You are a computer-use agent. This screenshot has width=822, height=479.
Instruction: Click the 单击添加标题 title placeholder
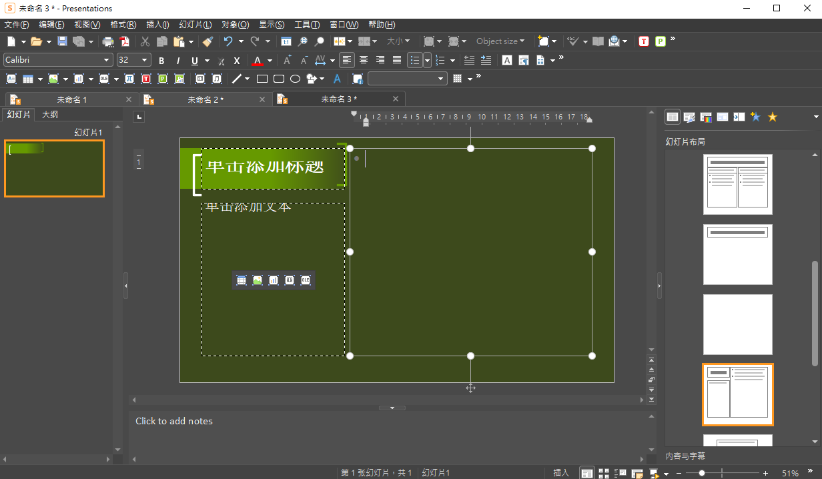(x=274, y=168)
